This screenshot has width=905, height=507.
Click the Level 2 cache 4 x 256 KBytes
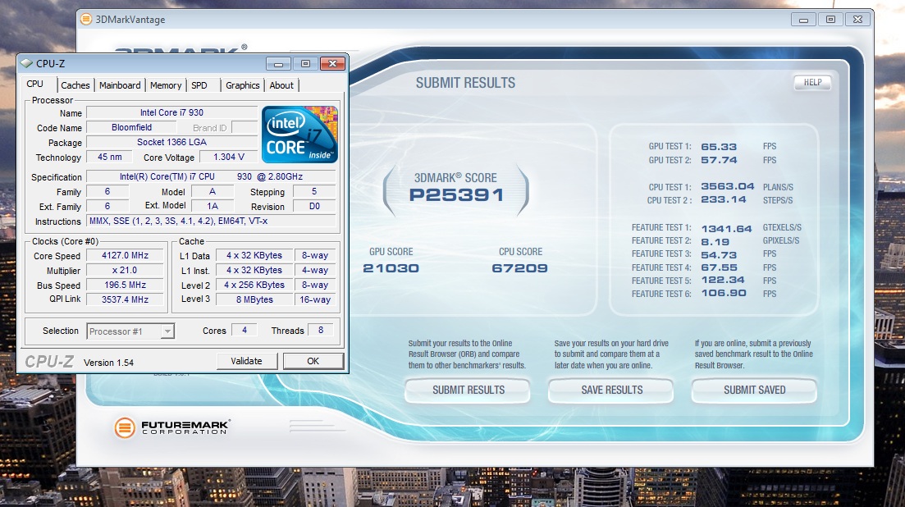(254, 285)
